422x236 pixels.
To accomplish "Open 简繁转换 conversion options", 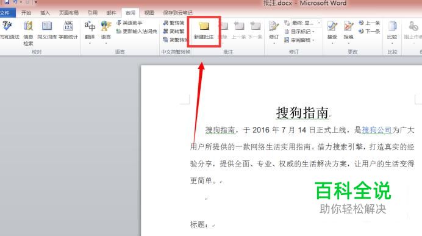I will [175, 40].
